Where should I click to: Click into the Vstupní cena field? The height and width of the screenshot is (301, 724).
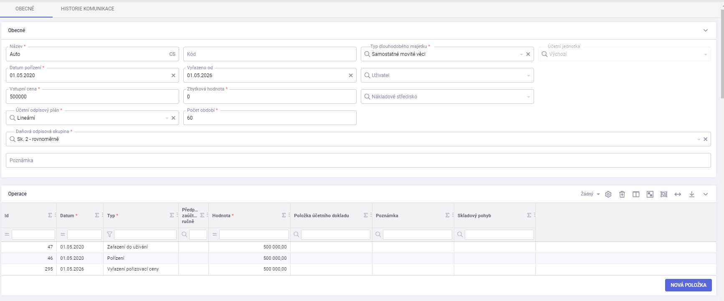[92, 97]
